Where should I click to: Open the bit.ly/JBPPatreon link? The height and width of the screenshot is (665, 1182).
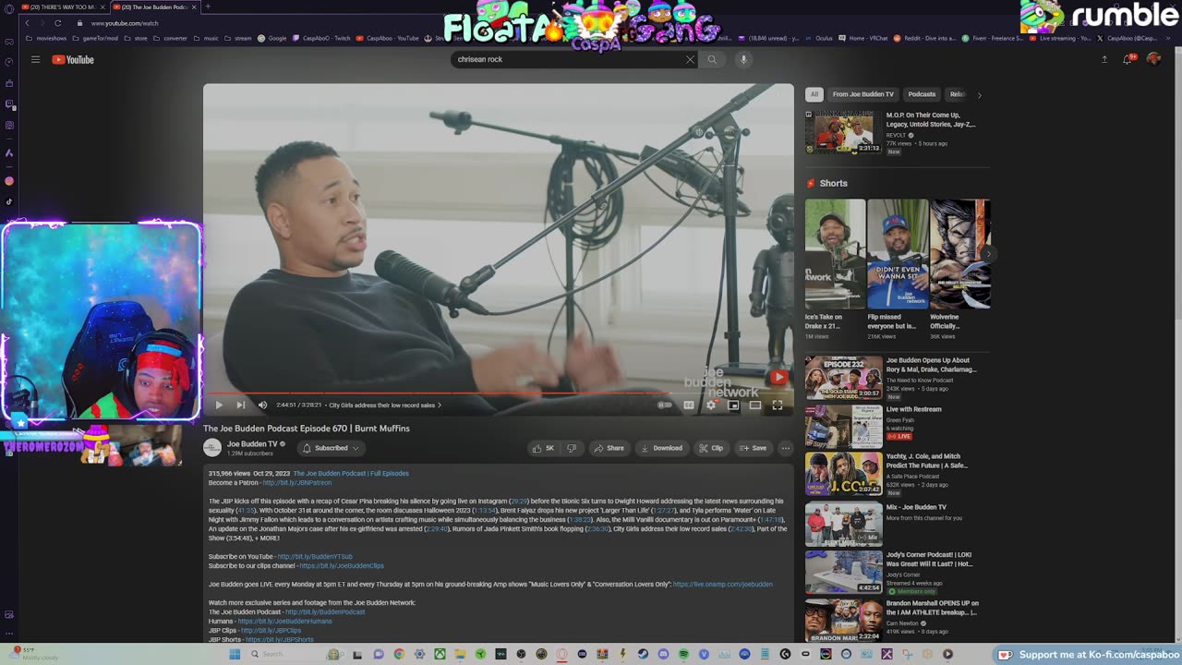(296, 482)
